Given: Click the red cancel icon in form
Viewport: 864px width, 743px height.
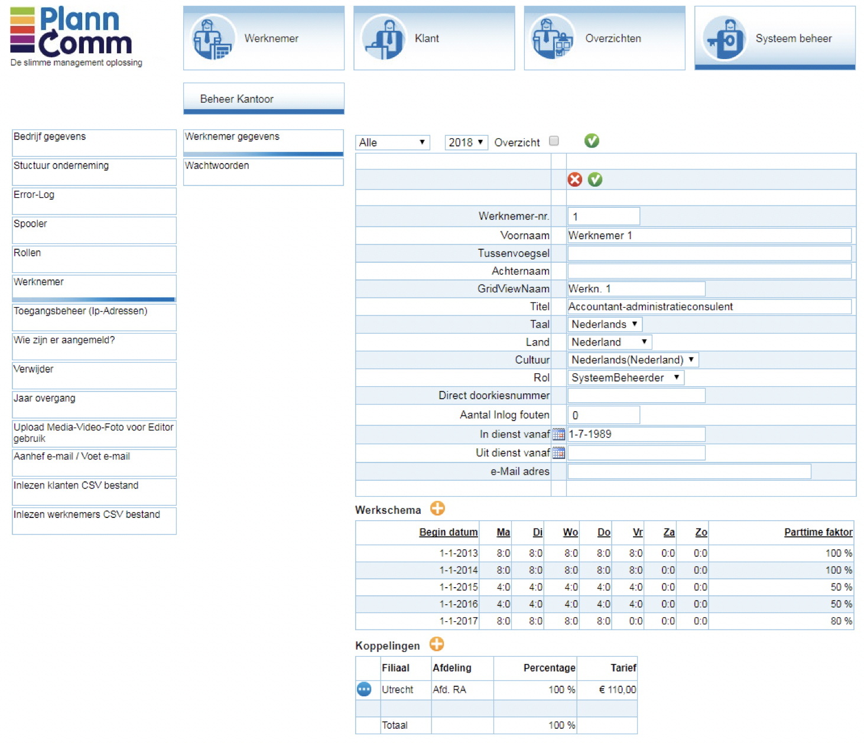Looking at the screenshot, I should coord(574,180).
